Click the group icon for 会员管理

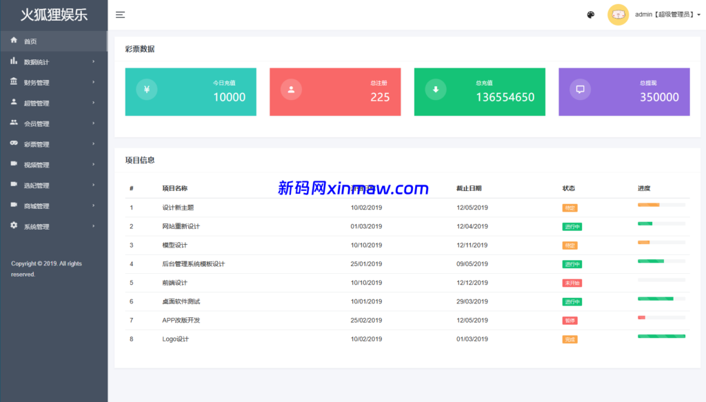pyautogui.click(x=14, y=123)
